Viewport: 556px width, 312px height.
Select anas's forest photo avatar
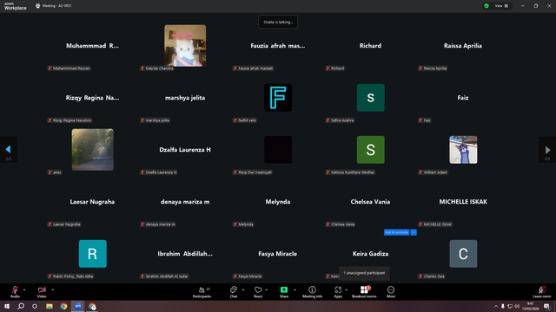93,150
